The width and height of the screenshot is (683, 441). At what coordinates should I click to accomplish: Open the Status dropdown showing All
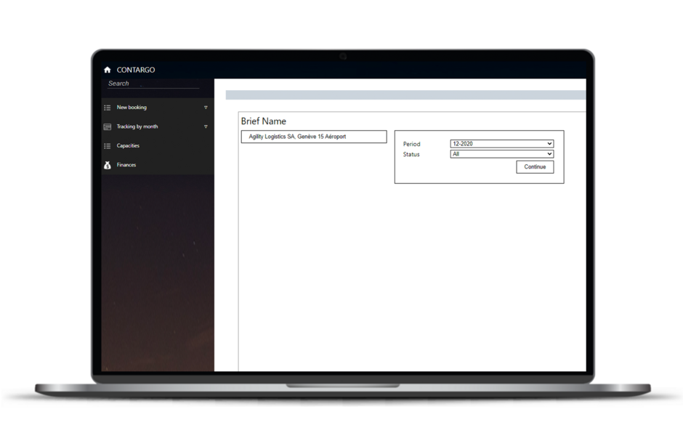[502, 154]
